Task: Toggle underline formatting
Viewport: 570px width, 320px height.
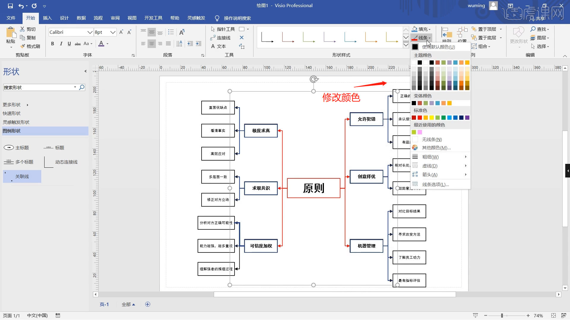Action: [x=69, y=44]
